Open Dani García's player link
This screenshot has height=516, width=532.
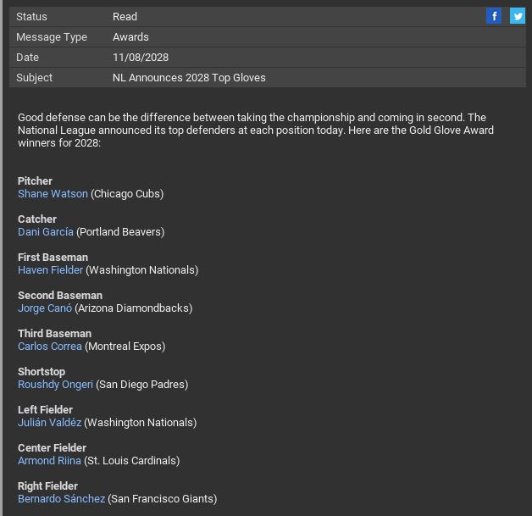tap(46, 232)
